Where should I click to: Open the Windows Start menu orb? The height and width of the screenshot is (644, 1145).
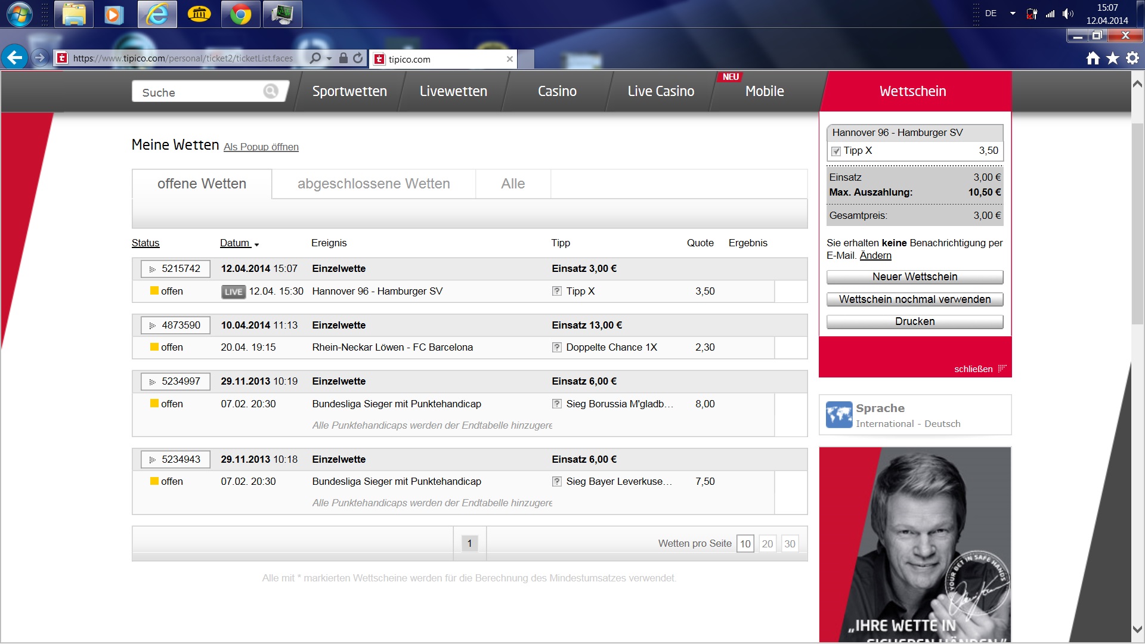(x=20, y=14)
